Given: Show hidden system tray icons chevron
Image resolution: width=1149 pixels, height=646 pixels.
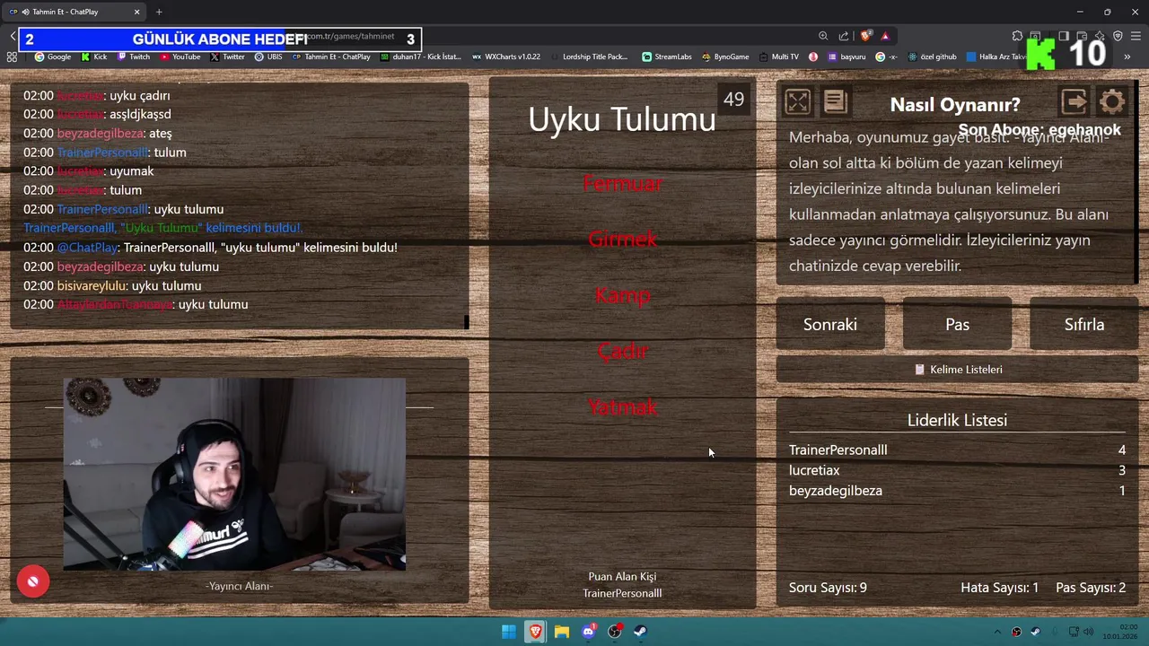Looking at the screenshot, I should click(x=996, y=632).
